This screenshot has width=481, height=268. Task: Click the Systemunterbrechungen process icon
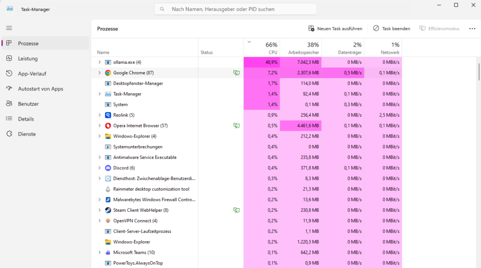pos(108,146)
